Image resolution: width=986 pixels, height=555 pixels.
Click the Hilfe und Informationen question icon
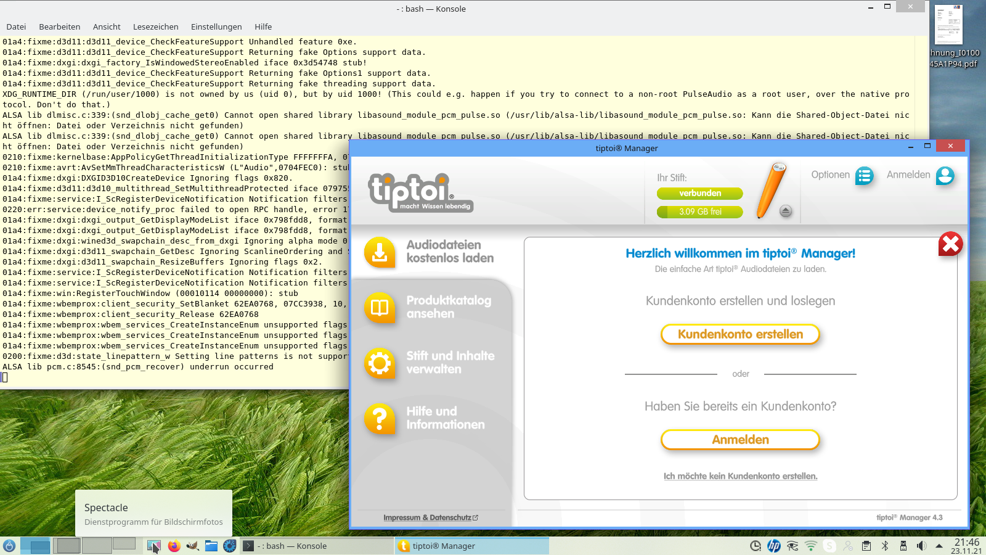tap(380, 418)
